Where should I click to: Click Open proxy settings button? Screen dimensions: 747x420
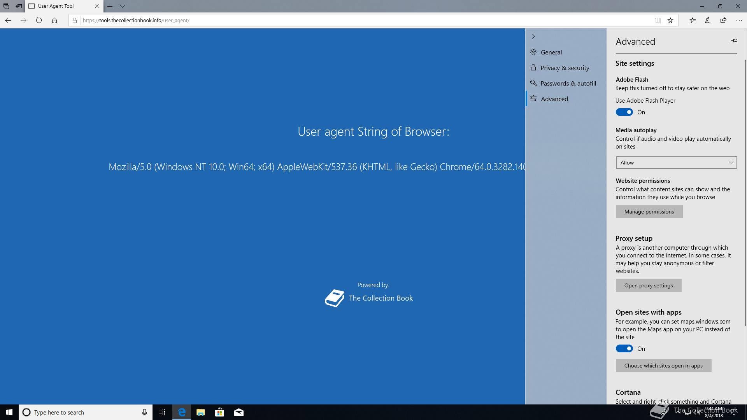(x=649, y=285)
